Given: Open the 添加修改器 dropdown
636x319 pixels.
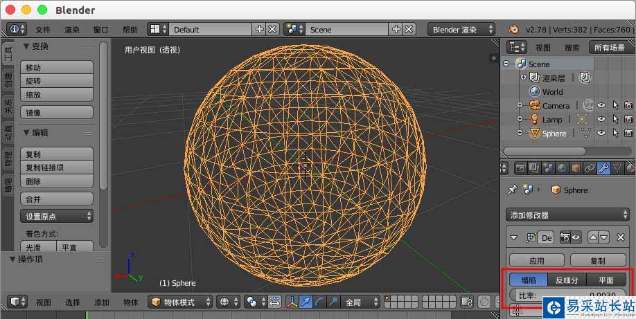Looking at the screenshot, I should (567, 215).
